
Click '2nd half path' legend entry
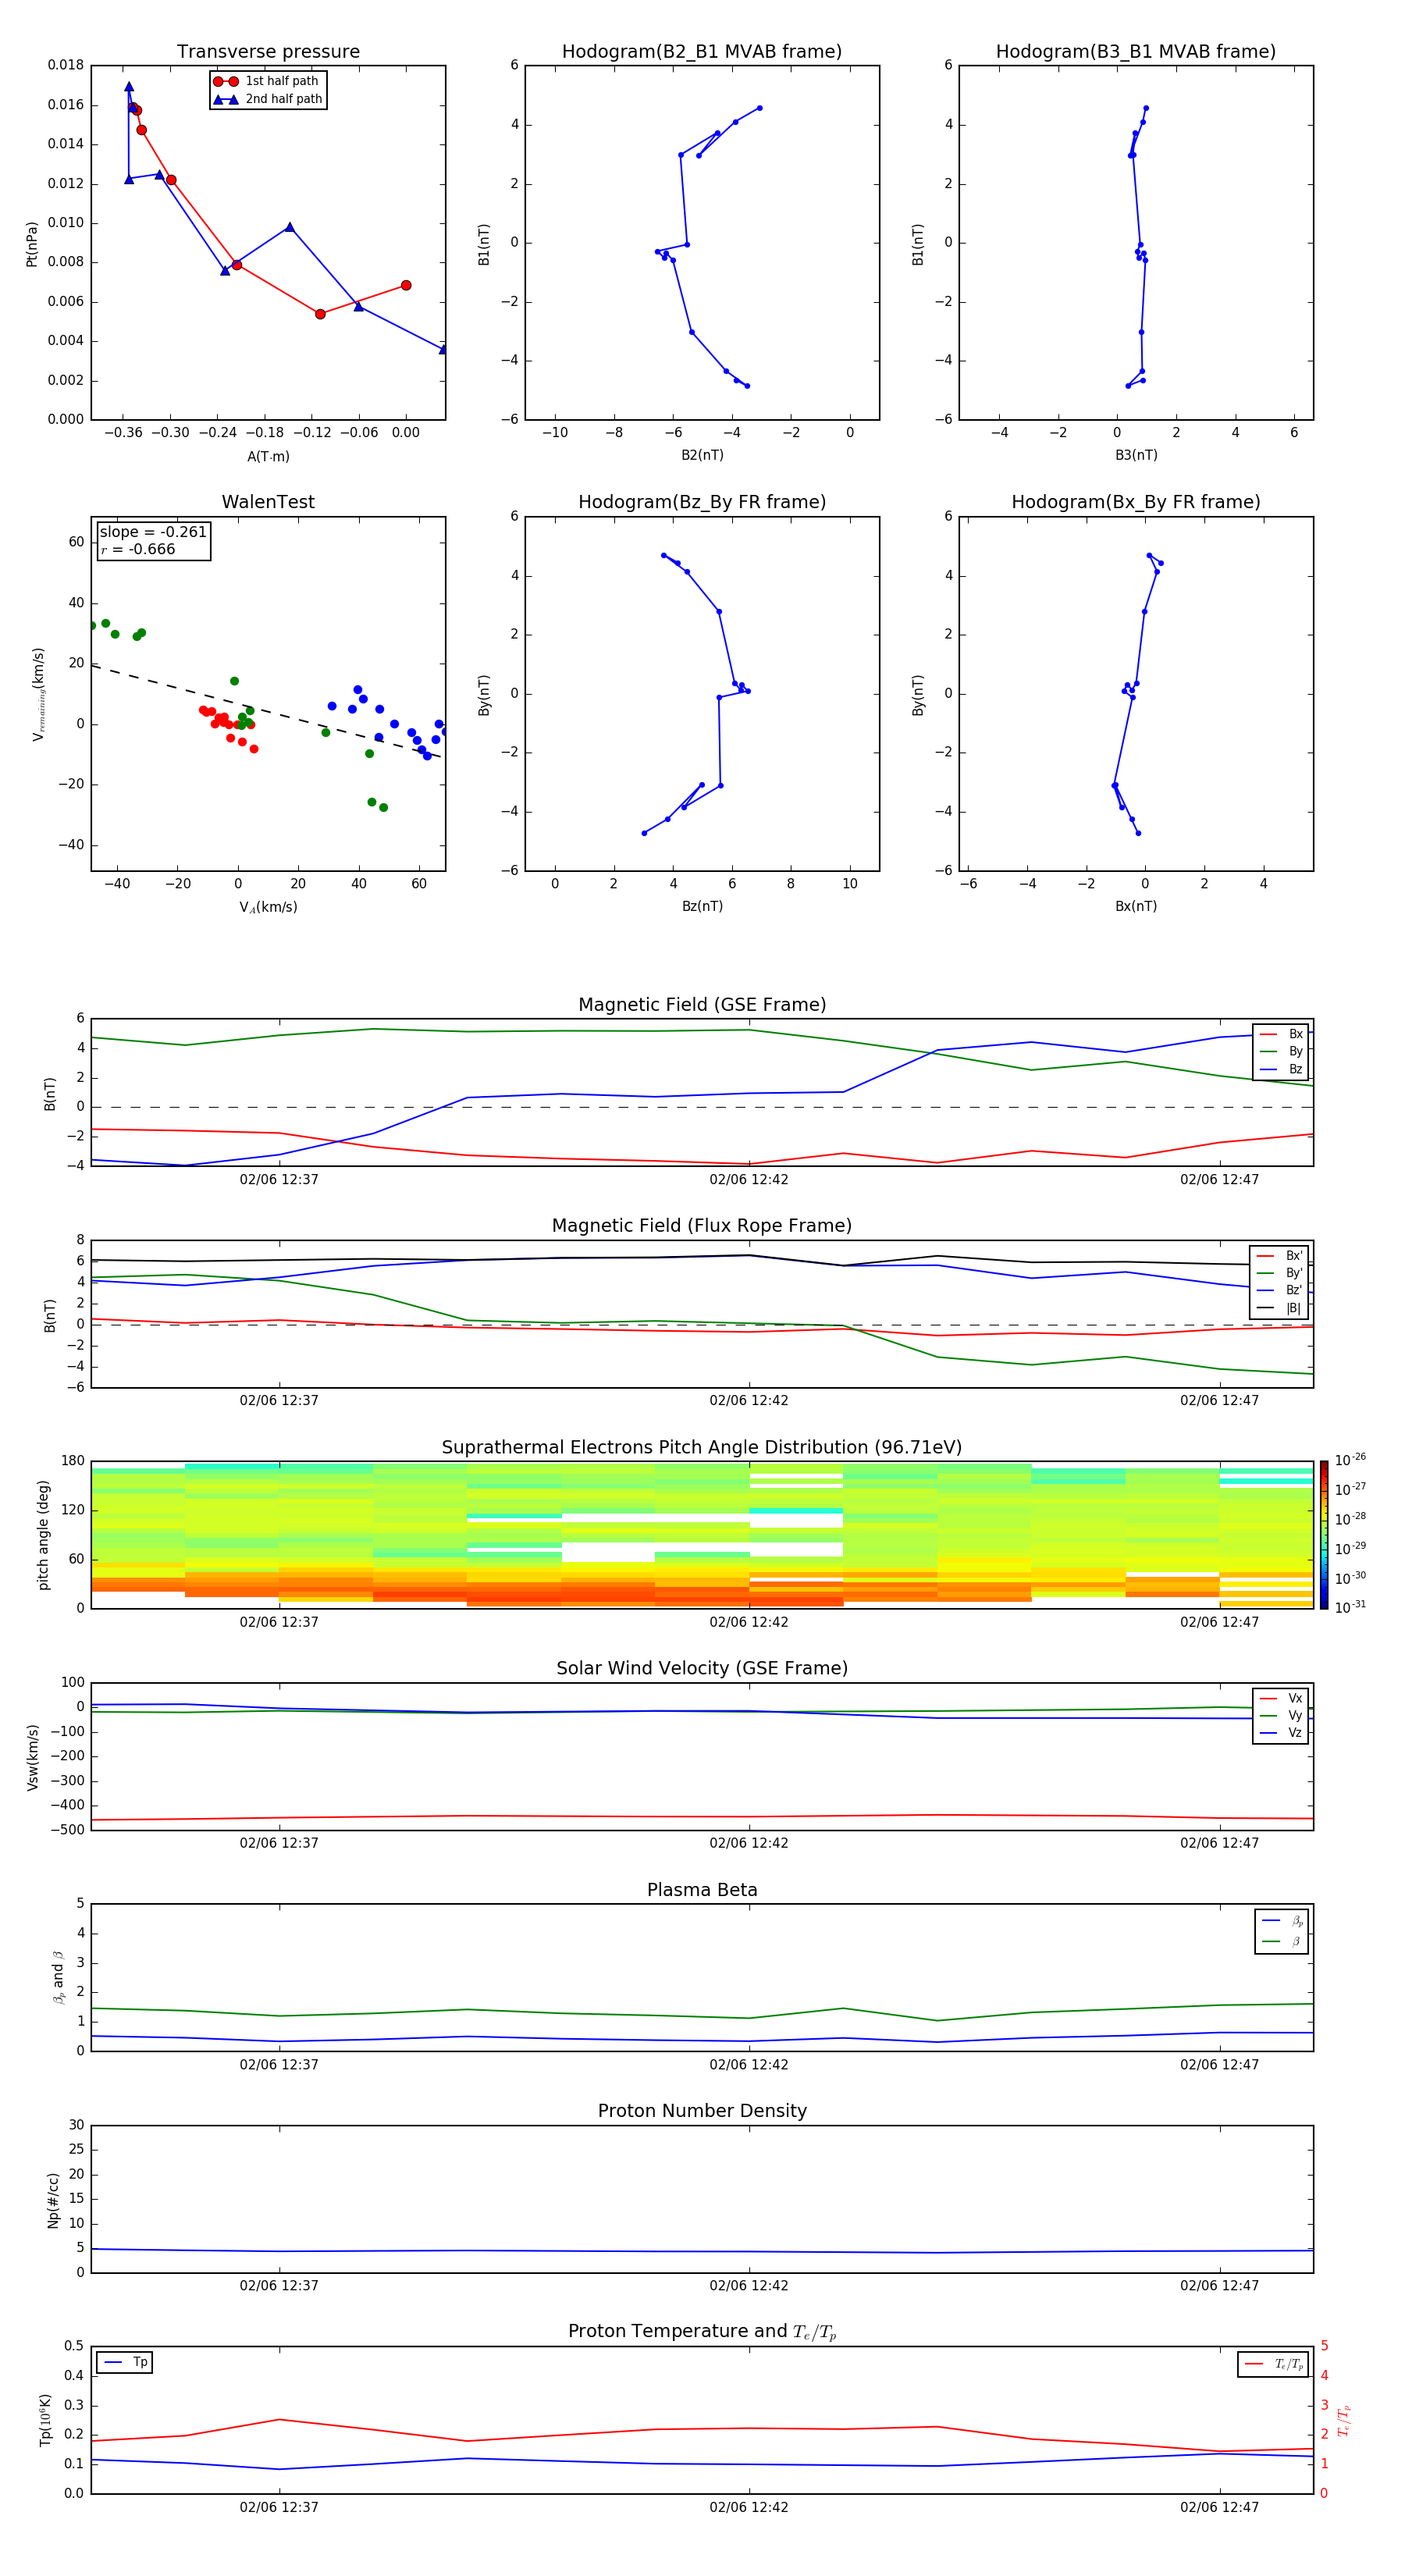268,99
